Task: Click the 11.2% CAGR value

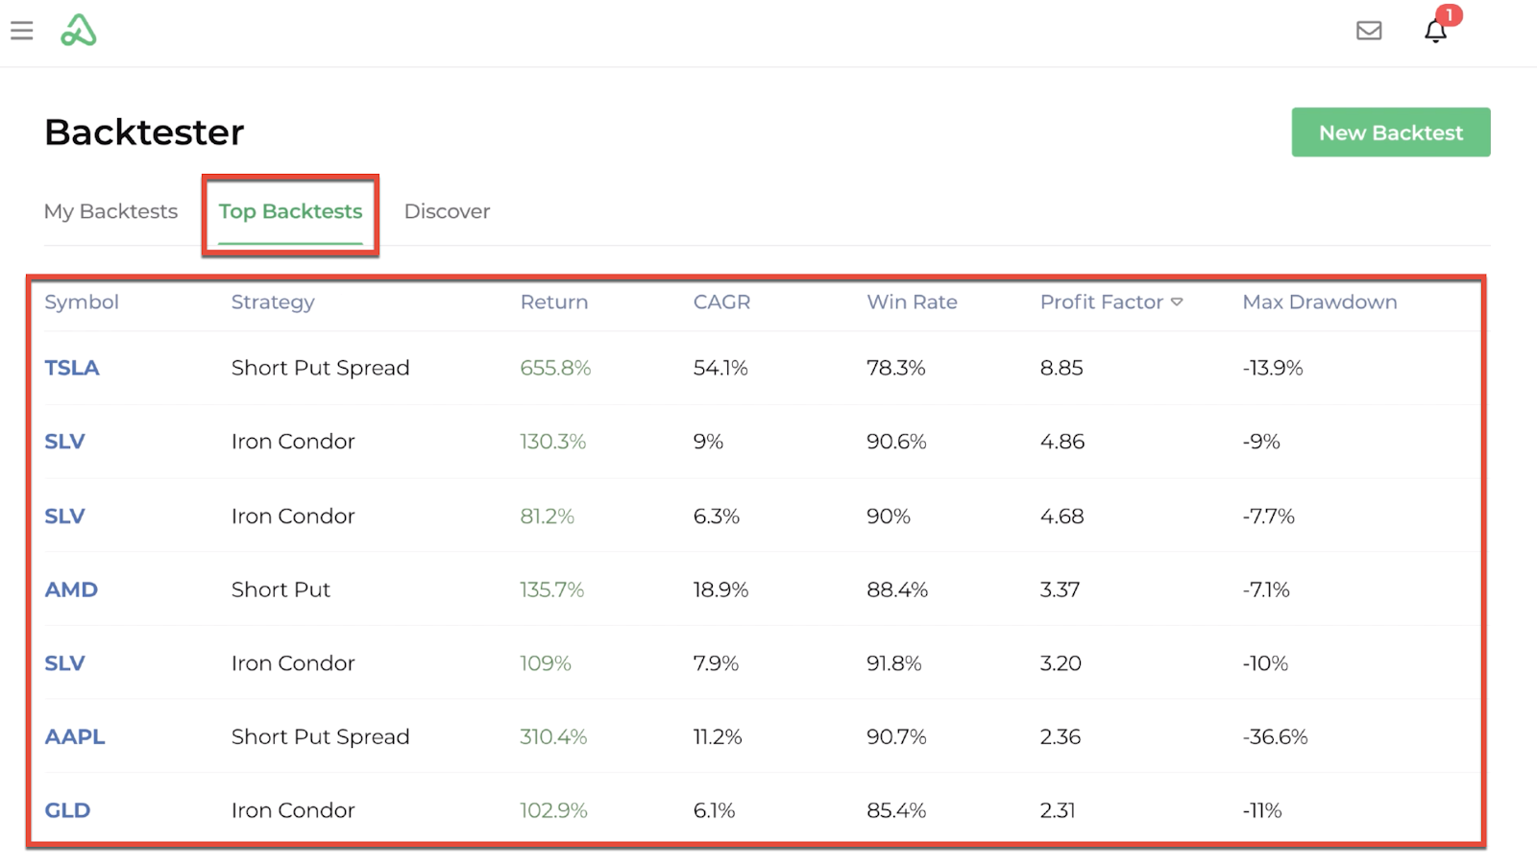Action: pyautogui.click(x=718, y=736)
